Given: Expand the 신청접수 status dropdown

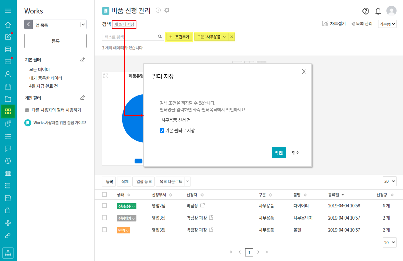Looking at the screenshot, I should [126, 206].
